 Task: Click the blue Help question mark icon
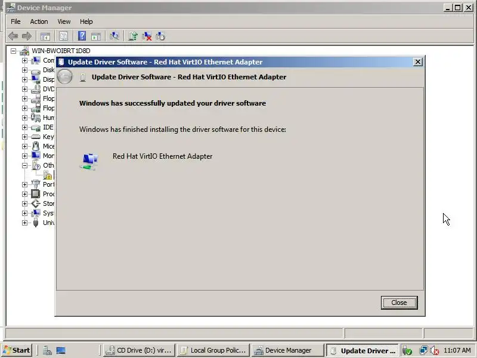82,36
